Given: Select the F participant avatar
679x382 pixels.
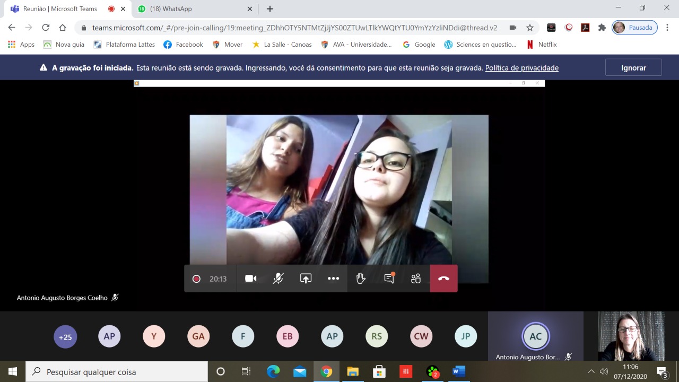Looking at the screenshot, I should point(243,336).
